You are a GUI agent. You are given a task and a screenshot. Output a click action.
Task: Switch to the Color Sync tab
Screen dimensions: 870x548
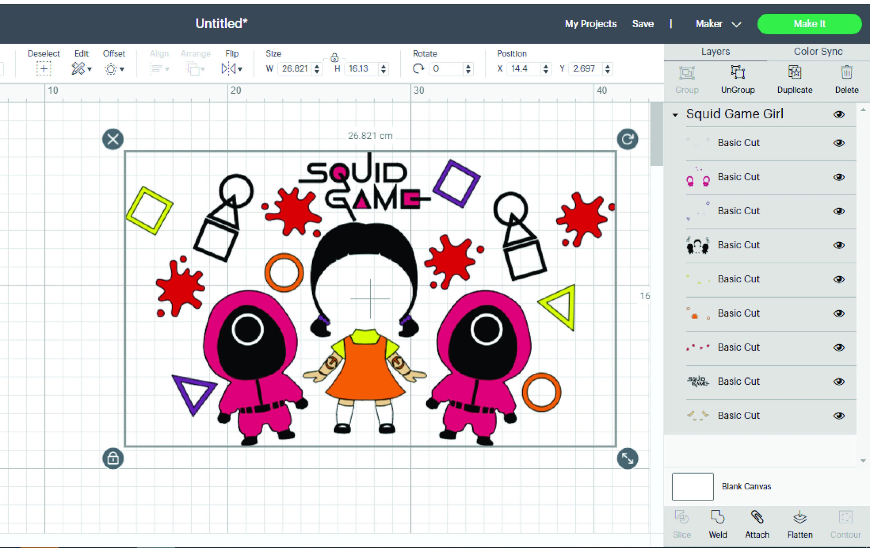pyautogui.click(x=818, y=52)
